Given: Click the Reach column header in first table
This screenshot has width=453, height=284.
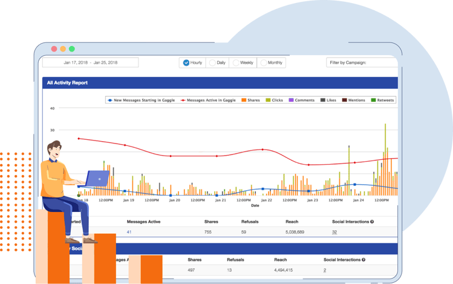Looking at the screenshot, I should (x=292, y=222).
